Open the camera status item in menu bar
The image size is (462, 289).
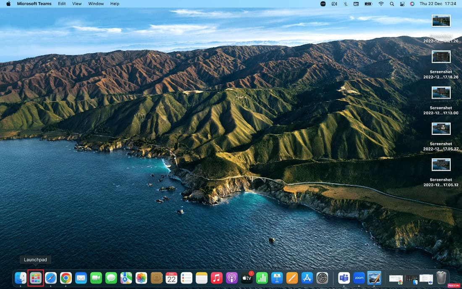(334, 4)
